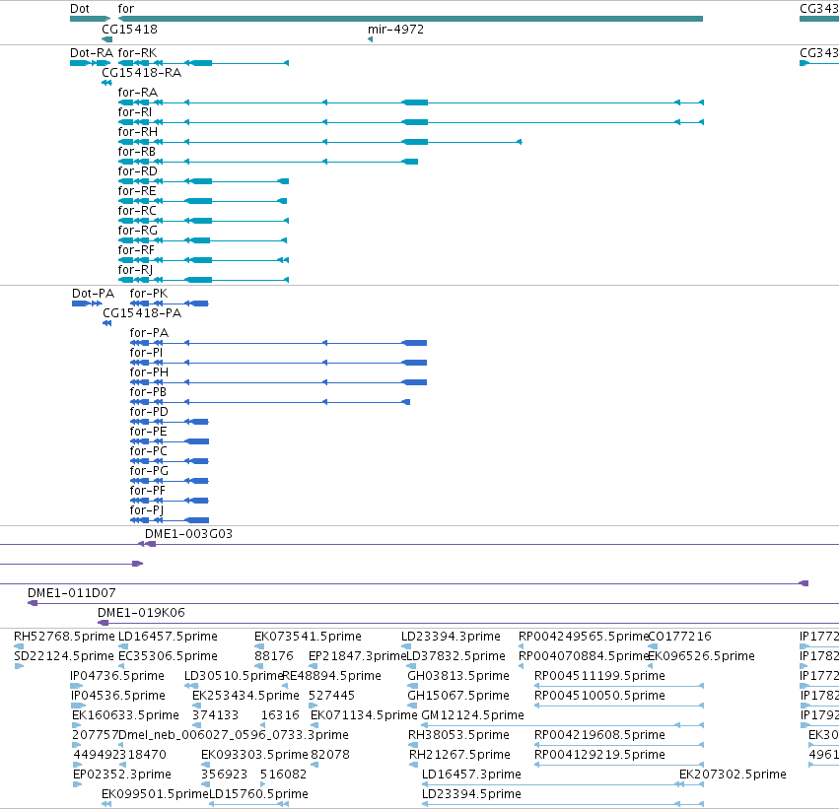Select the EK093303.5prime EST label

(254, 755)
